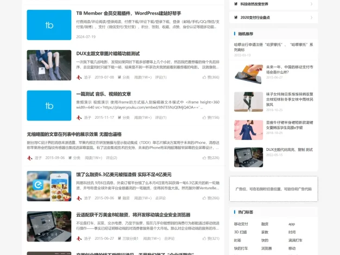Open article 一篇测试 音乐、视频的文章

point(103,94)
